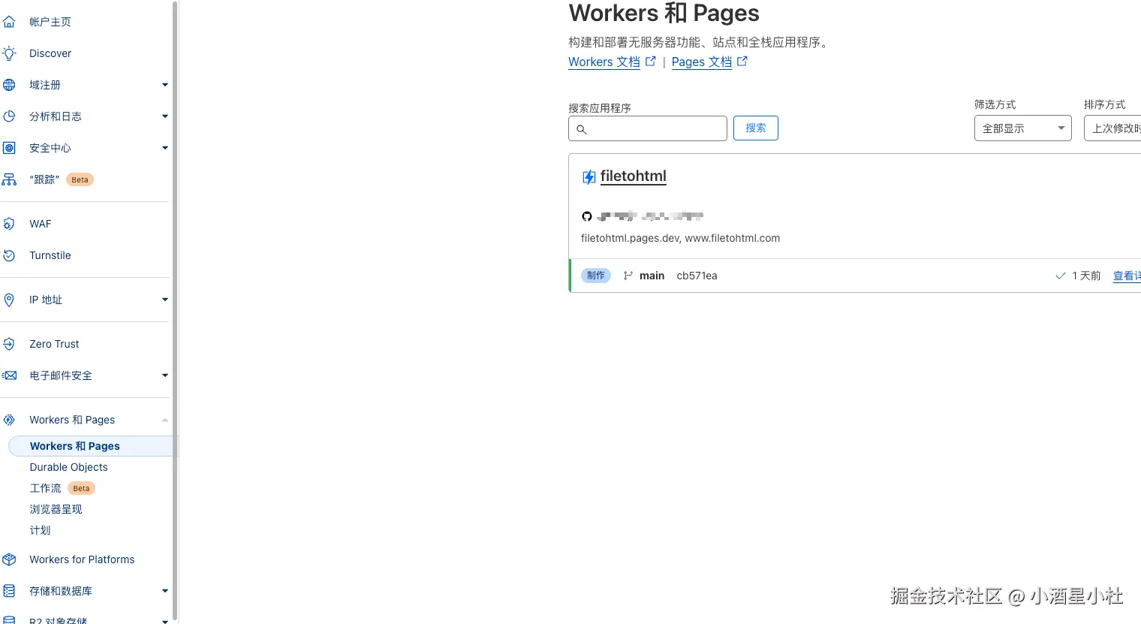Viewport: 1141px width, 624px height.
Task: Click the magnifier icon in search field
Action: pyautogui.click(x=582, y=129)
